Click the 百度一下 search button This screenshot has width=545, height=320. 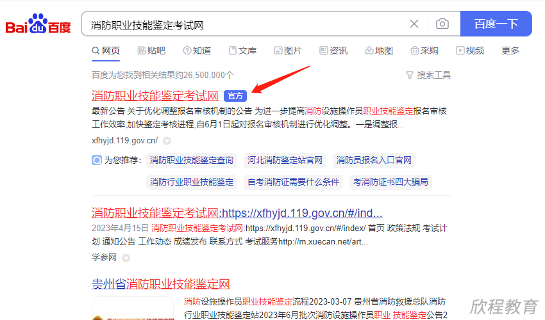click(496, 24)
